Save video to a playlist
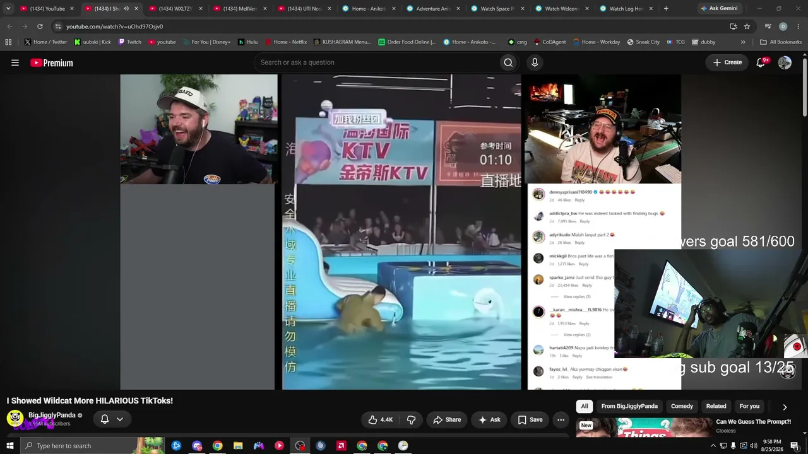 click(x=530, y=419)
